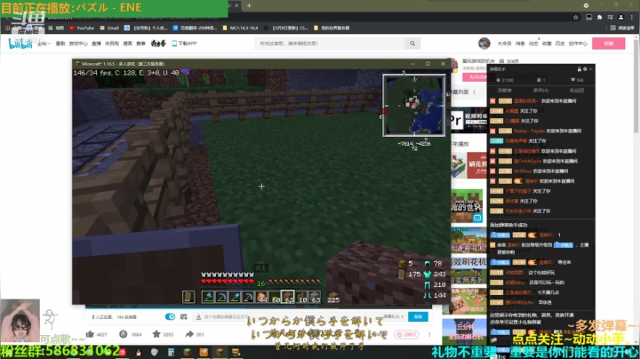Image resolution: width=640 pixels, height=359 pixels.
Task: Open 弹幕列表 options dots
Action: (475, 92)
